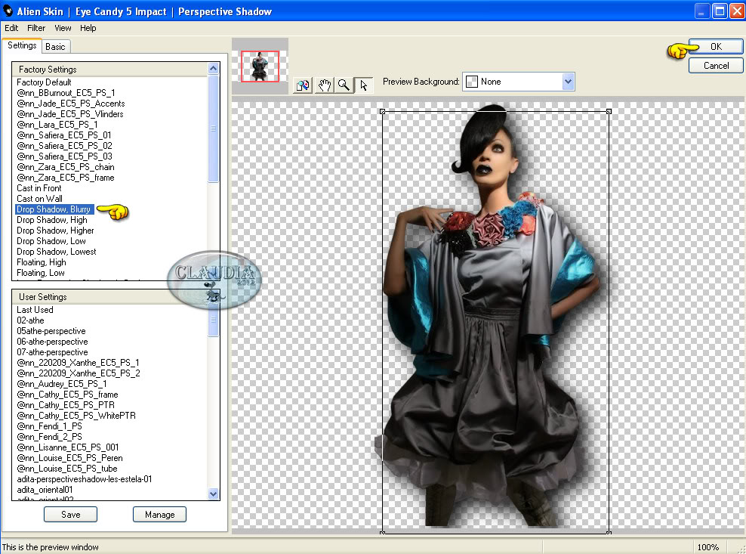This screenshot has width=746, height=554.
Task: Select Cast in Front preset
Action: pos(39,188)
